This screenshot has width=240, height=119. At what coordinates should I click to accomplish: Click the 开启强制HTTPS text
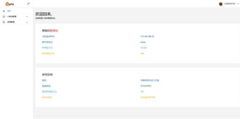tap(148, 97)
